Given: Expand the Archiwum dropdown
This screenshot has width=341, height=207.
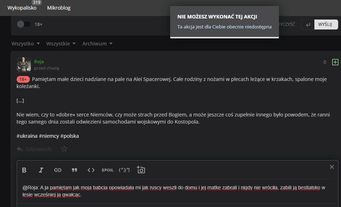Looking at the screenshot, I should pyautogui.click(x=97, y=44).
